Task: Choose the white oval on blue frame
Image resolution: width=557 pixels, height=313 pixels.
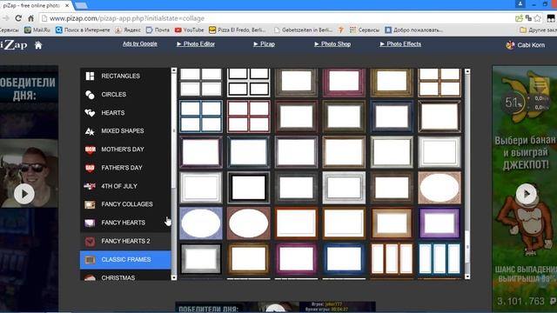Action: [x=201, y=223]
